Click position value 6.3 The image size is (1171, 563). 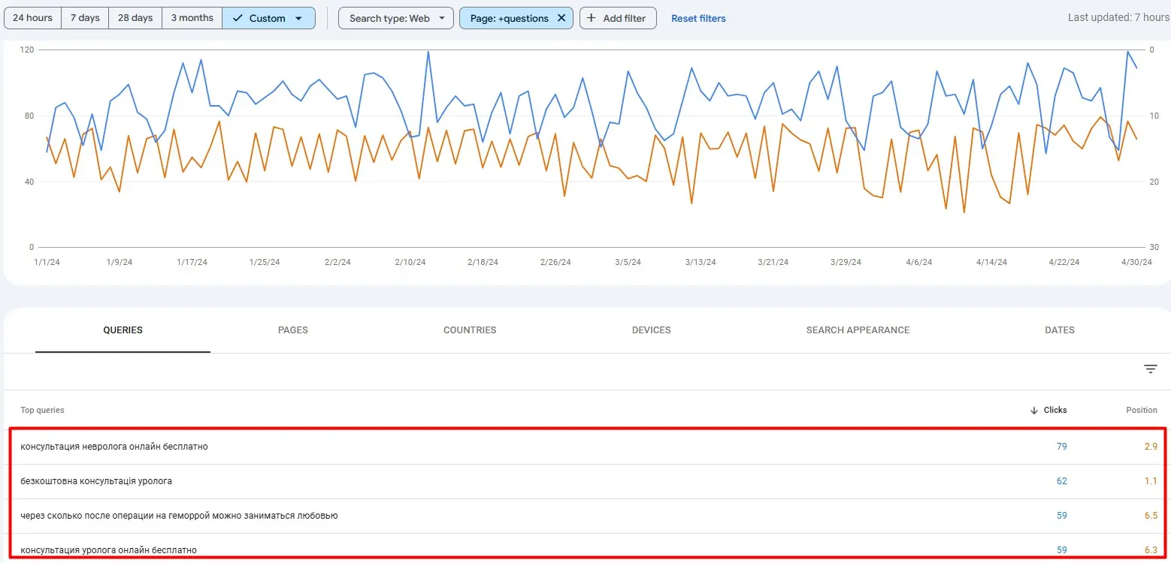1151,550
